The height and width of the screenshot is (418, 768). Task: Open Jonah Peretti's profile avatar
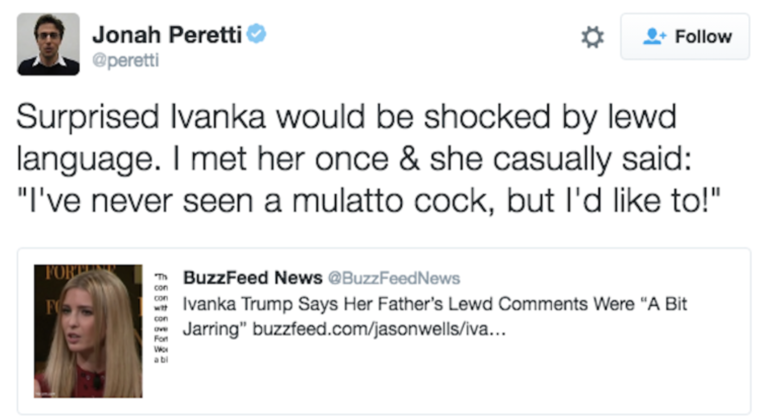[x=48, y=44]
